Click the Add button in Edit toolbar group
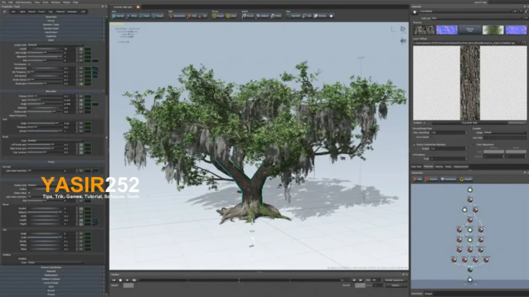 [x=192, y=16]
